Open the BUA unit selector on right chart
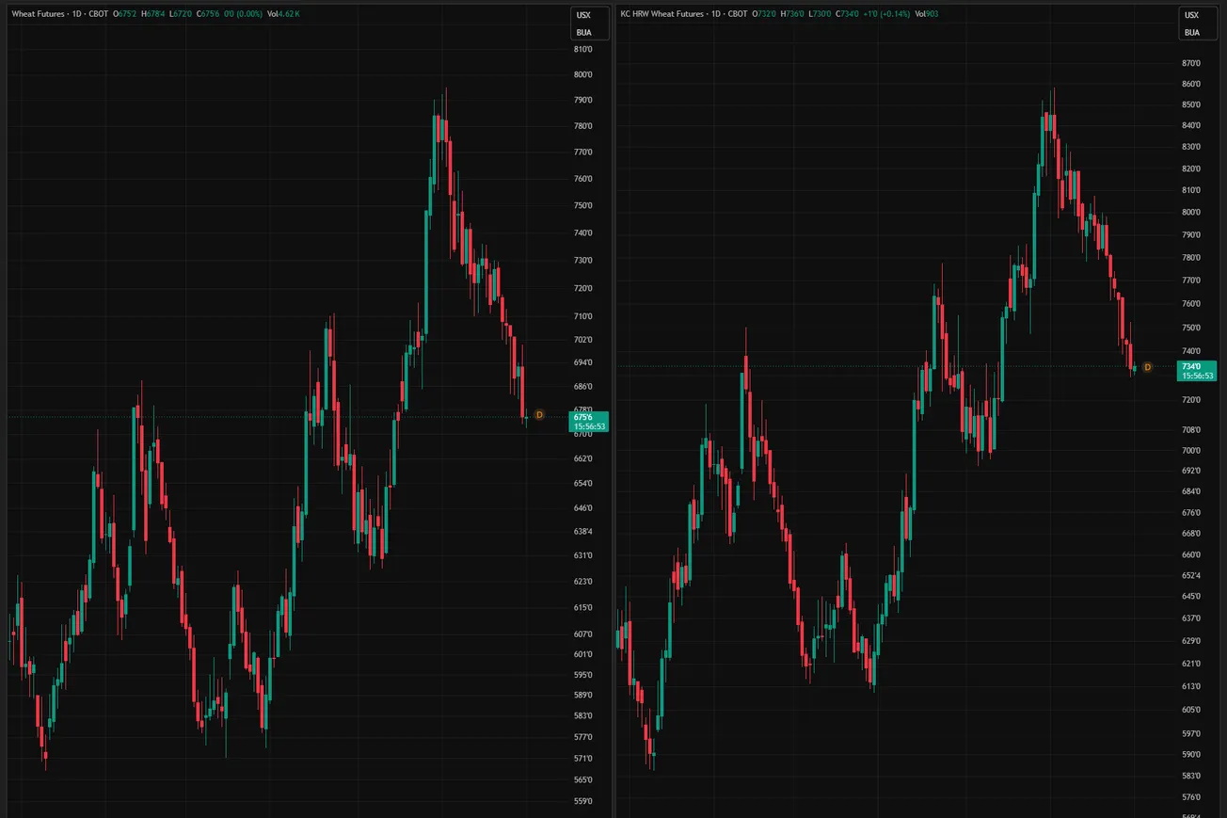 click(x=1191, y=32)
